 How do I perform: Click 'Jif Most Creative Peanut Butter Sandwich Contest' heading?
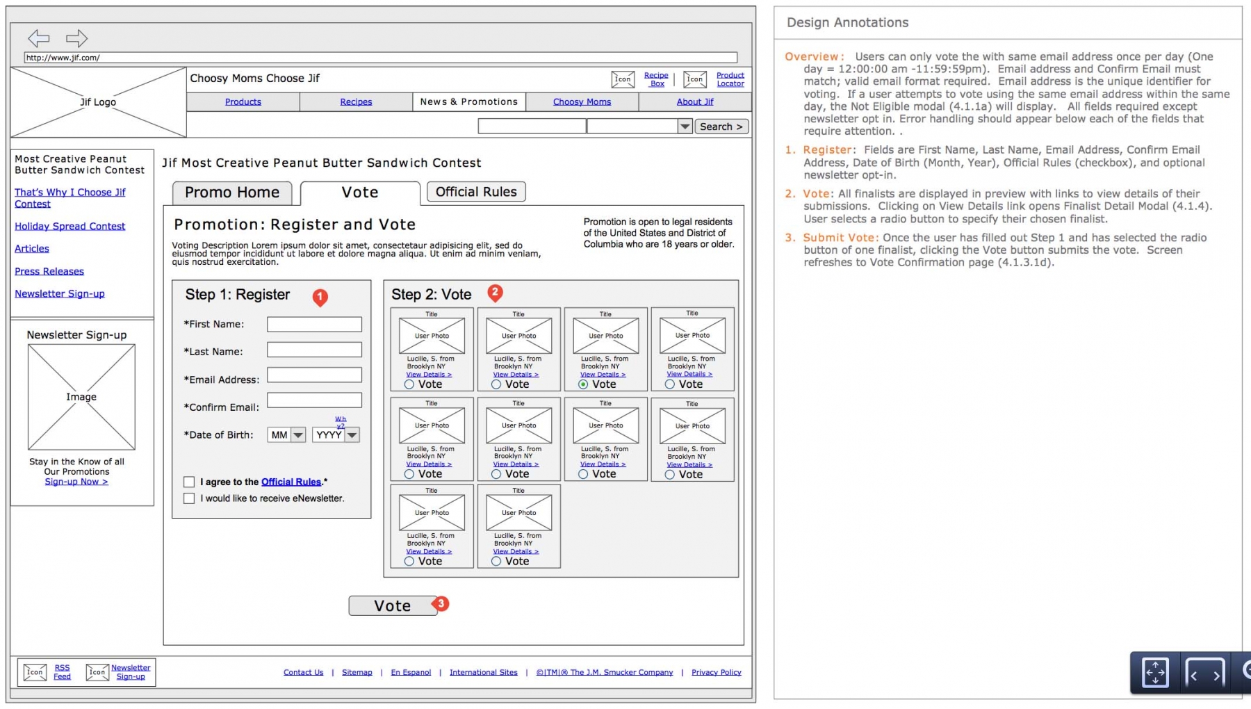click(322, 163)
